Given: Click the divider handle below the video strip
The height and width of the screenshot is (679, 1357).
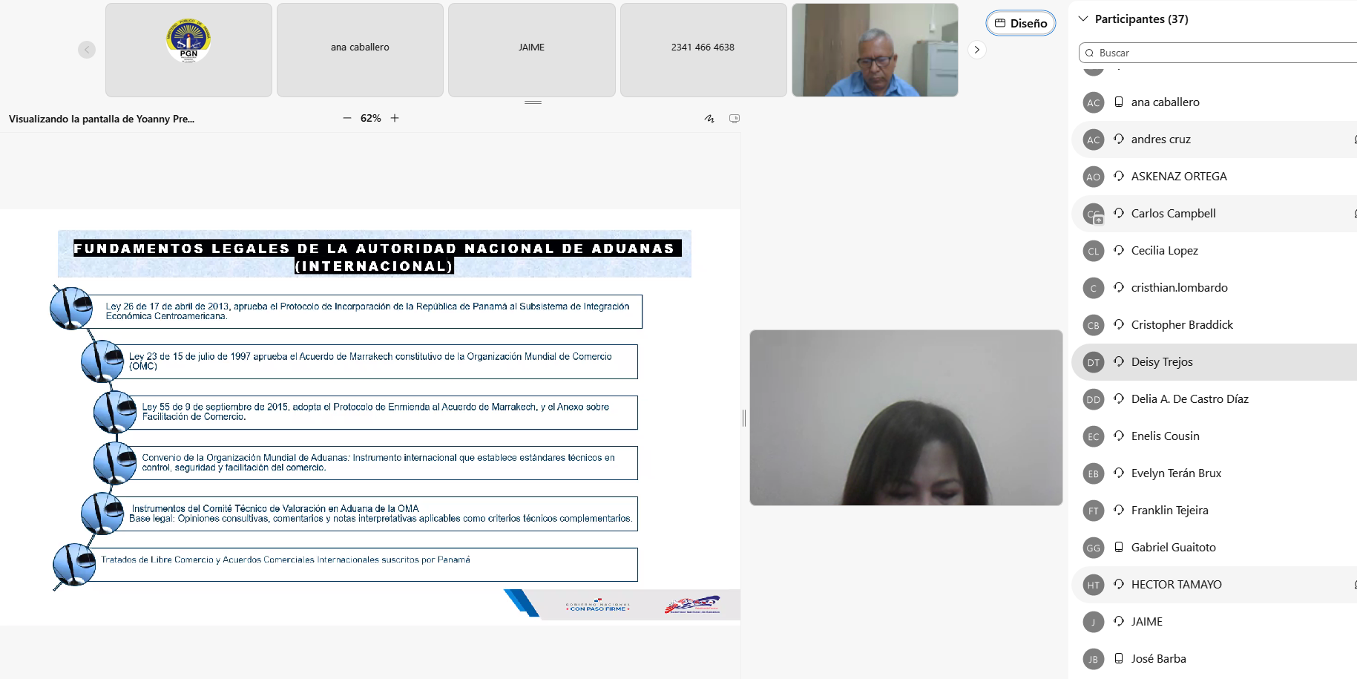Looking at the screenshot, I should pos(533,102).
